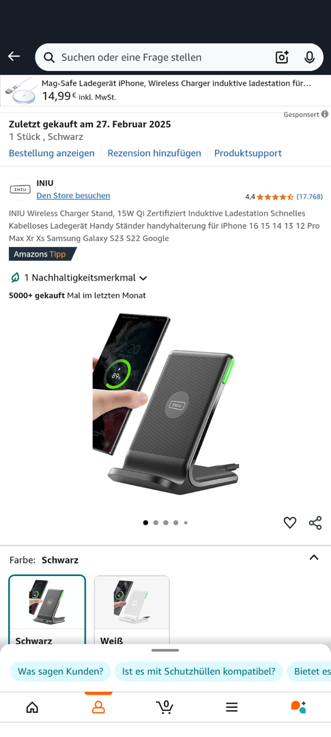Add product to wishlist with heart icon
331x737 pixels.
(x=289, y=523)
